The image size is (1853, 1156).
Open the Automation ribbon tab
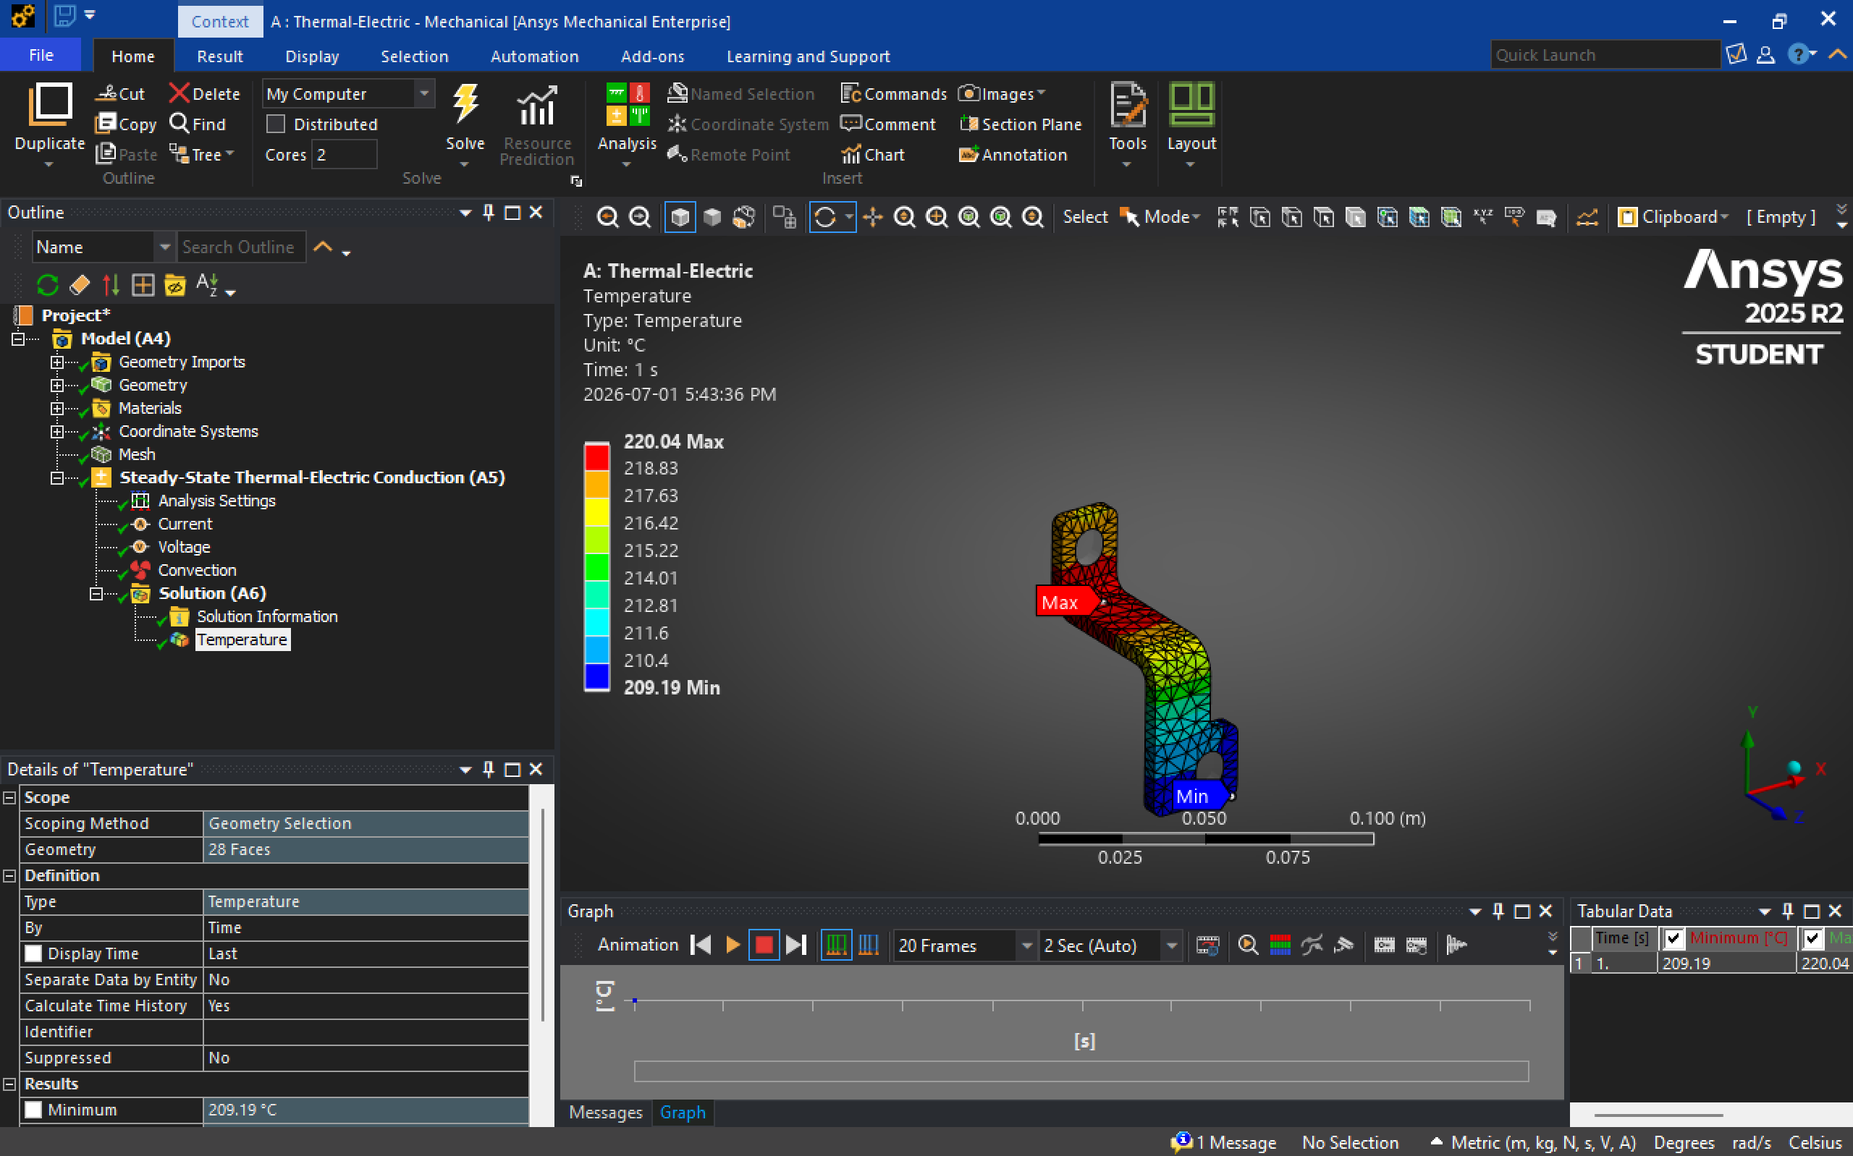[535, 56]
